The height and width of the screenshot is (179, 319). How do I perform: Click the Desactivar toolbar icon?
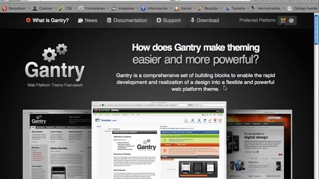coord(4,8)
